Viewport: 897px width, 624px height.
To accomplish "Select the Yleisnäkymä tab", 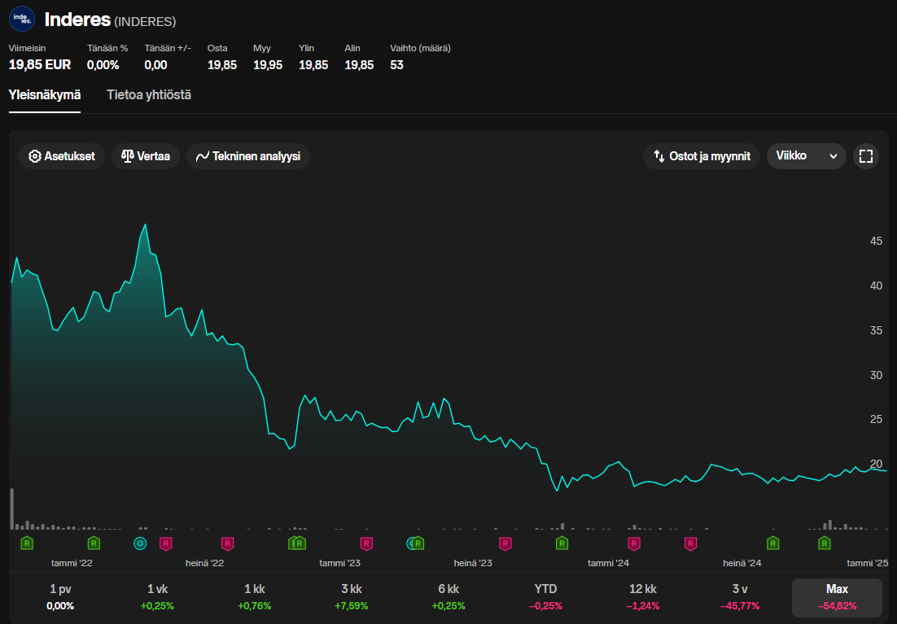I will point(45,95).
